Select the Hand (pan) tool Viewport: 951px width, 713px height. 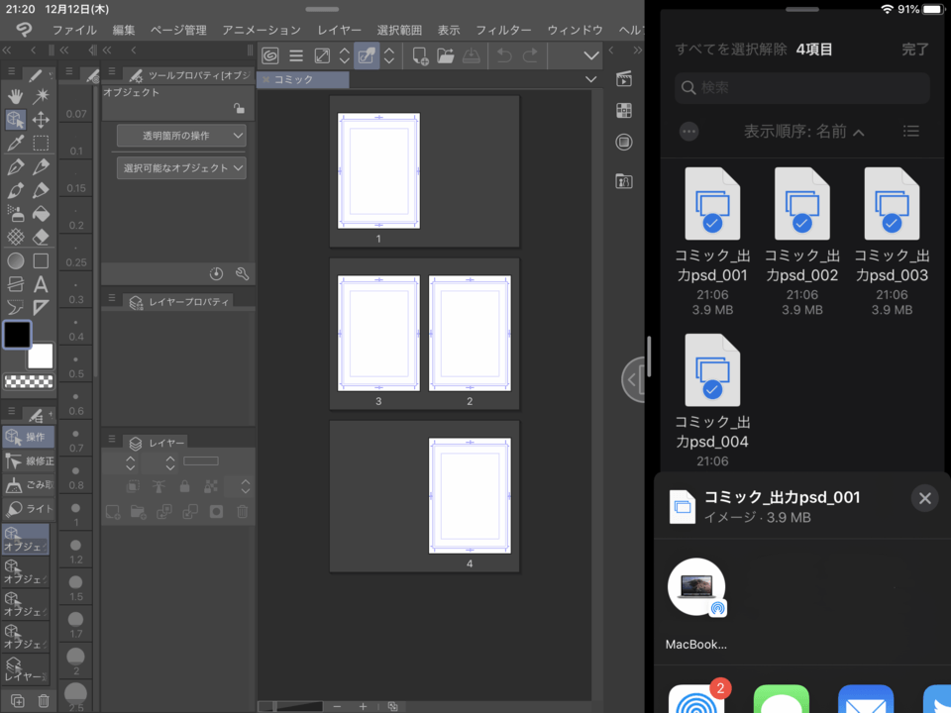16,96
